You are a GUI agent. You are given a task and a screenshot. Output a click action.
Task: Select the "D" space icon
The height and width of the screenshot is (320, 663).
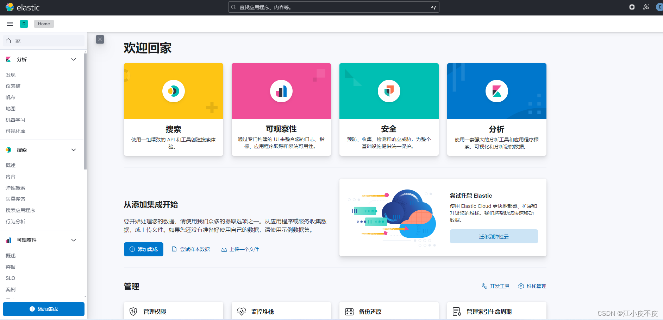coord(24,24)
